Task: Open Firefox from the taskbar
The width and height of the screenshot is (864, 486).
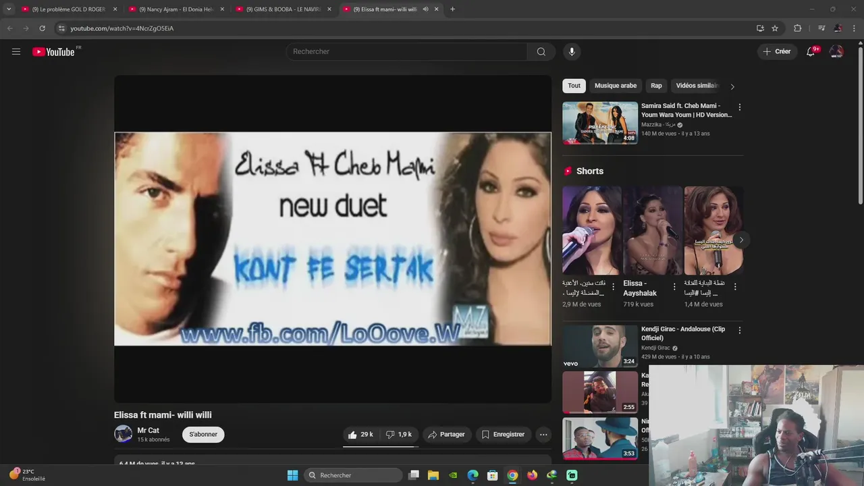Action: tap(532, 475)
